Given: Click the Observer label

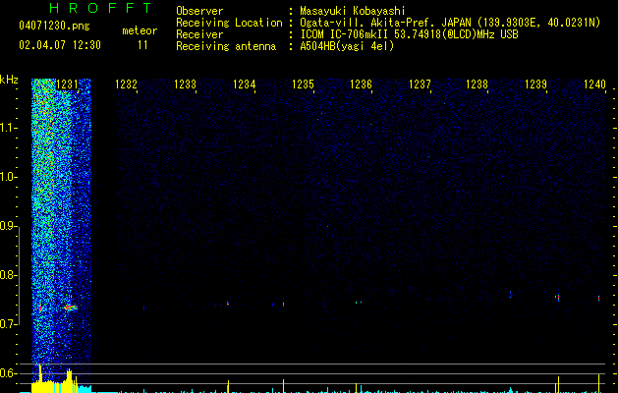Looking at the screenshot, I should pos(199,11).
